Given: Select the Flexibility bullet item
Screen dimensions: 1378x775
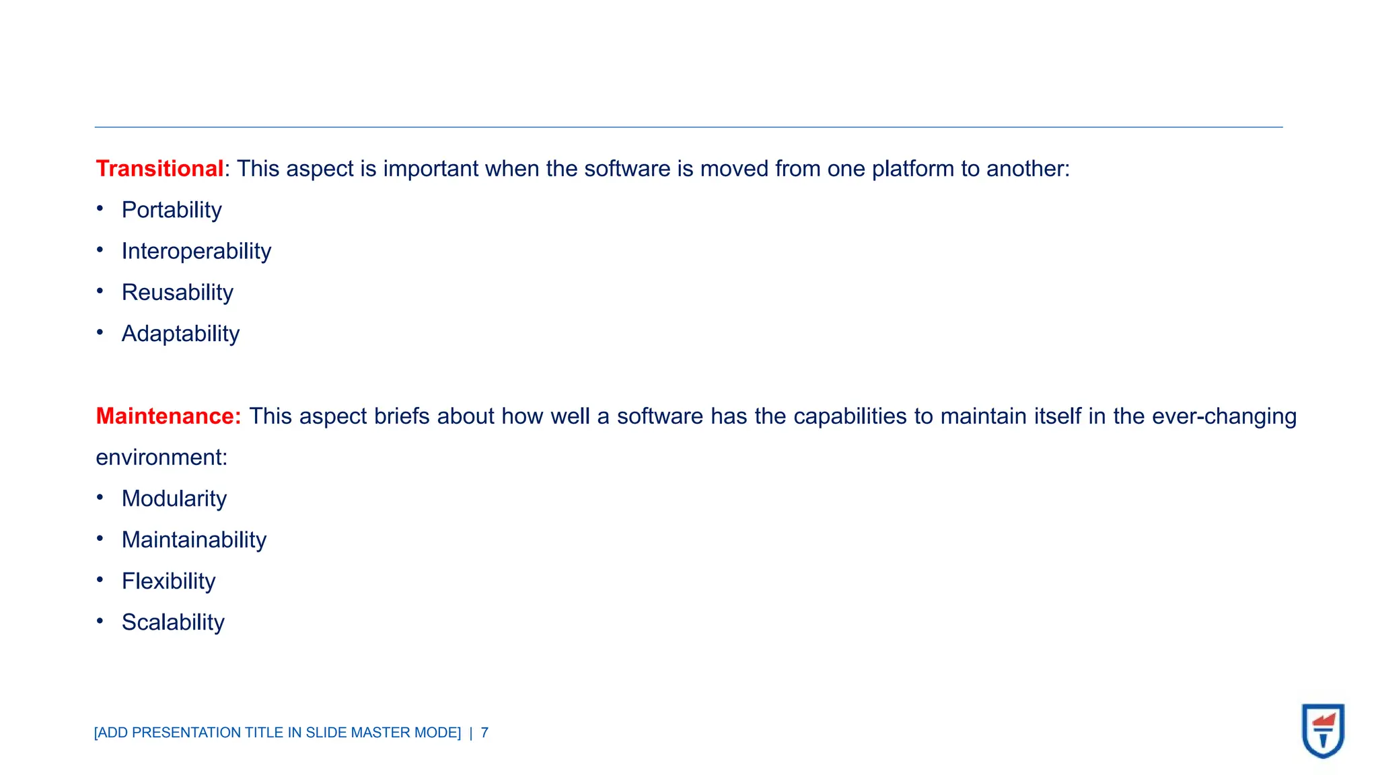Looking at the screenshot, I should pos(168,581).
